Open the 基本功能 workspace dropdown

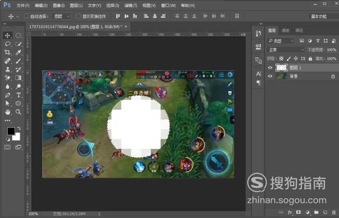pyautogui.click(x=324, y=16)
